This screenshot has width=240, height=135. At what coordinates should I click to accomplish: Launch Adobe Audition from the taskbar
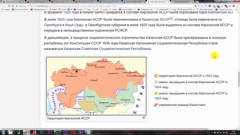point(58,132)
